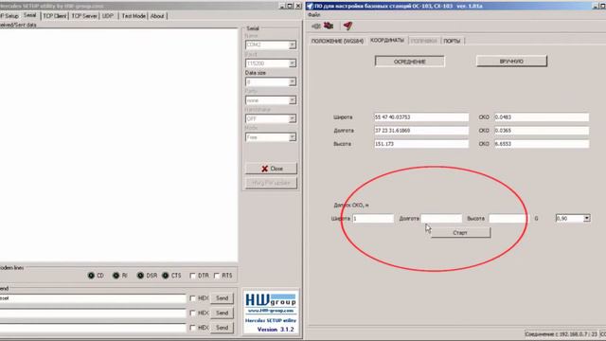Image resolution: width=606 pixels, height=341 pixels.
Task: Click the RI modem line indicator
Action: coord(116,276)
